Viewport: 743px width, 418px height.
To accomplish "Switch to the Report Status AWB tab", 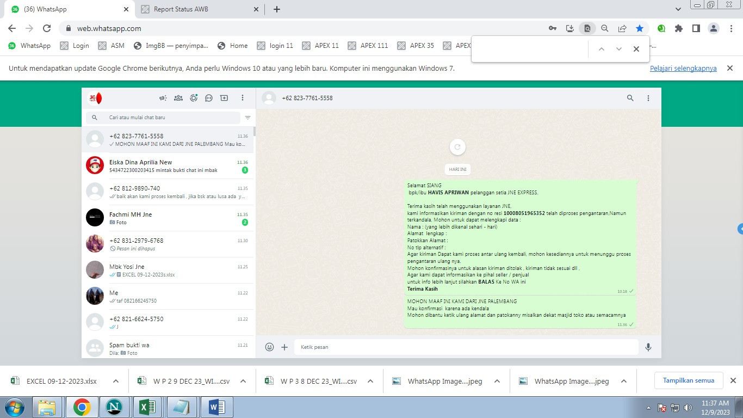I will point(200,9).
